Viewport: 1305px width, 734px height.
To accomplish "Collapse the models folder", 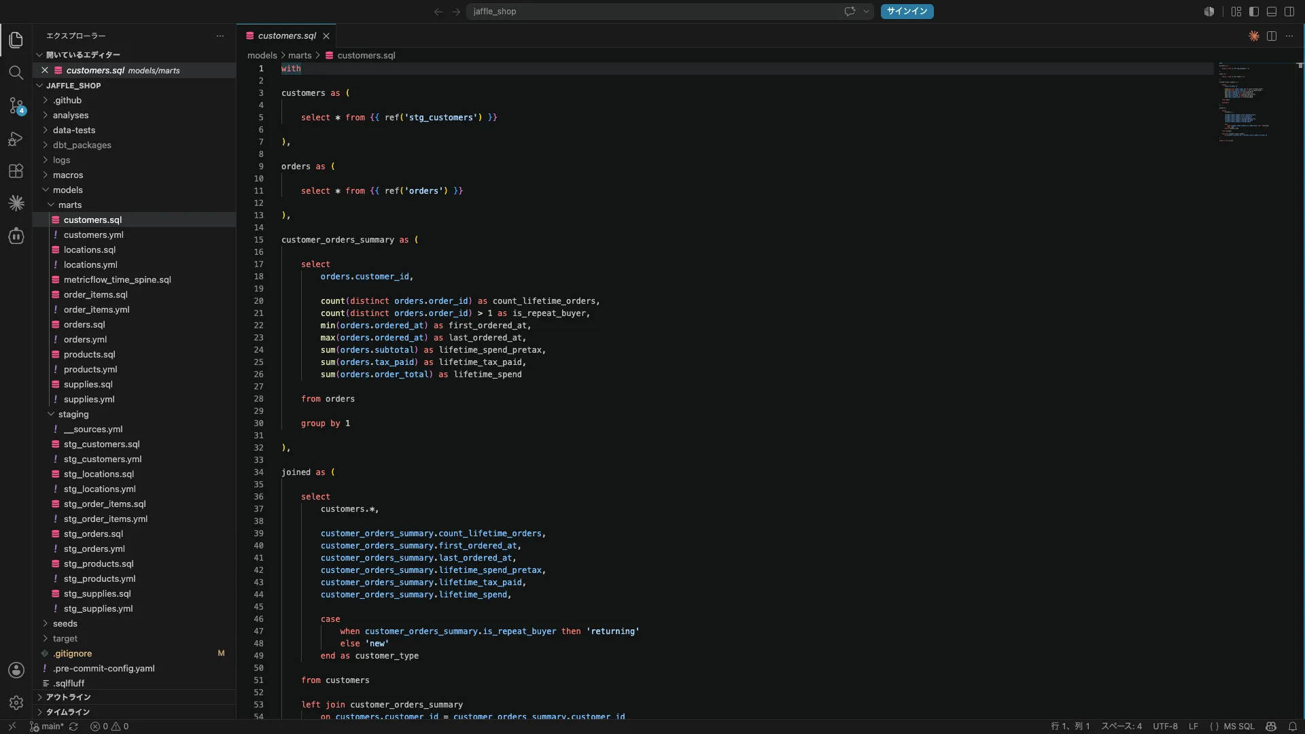I will pos(46,190).
